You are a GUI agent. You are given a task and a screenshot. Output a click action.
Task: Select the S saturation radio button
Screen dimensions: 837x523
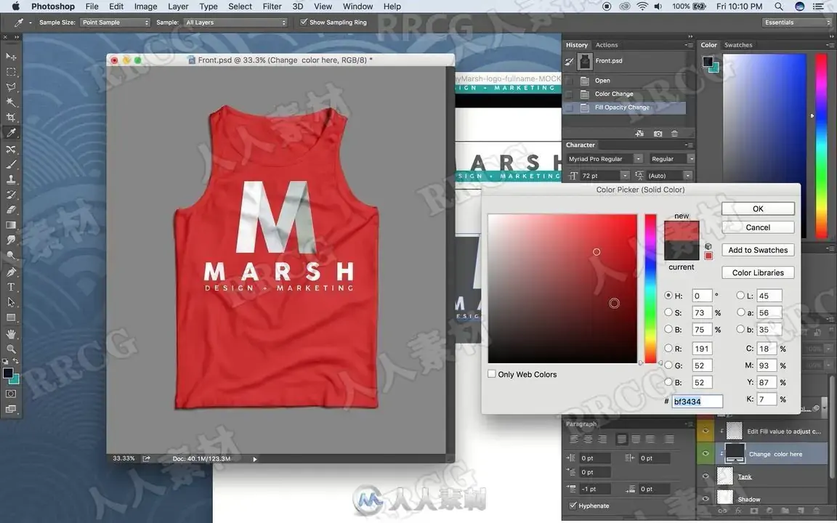668,312
